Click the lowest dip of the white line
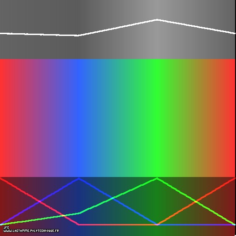The height and width of the screenshot is (236, 236). tap(77, 35)
